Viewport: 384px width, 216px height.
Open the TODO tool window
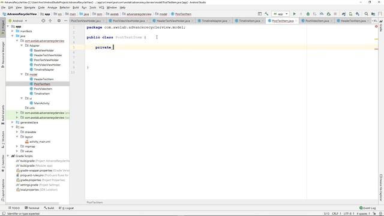click(x=14, y=208)
